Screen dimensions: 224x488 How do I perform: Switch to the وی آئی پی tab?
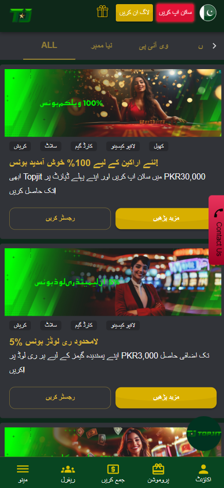click(153, 46)
